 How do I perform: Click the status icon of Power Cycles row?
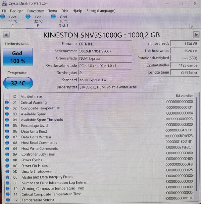[7, 160]
